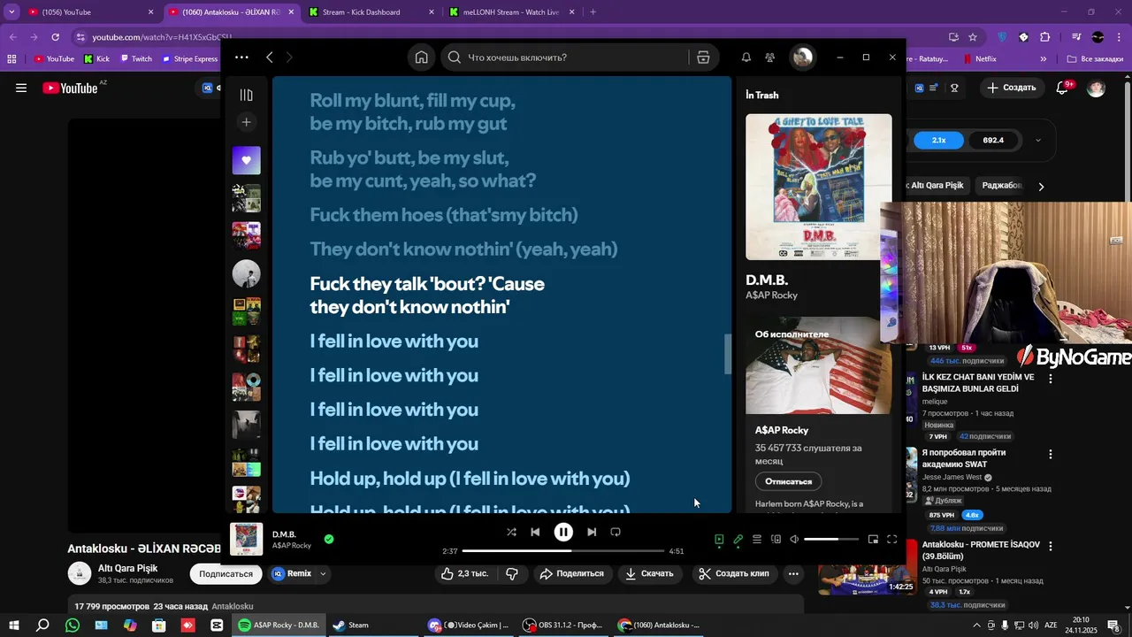Toggle shuffle in Spotify player
Viewport: 1132px width, 637px height.
(511, 532)
